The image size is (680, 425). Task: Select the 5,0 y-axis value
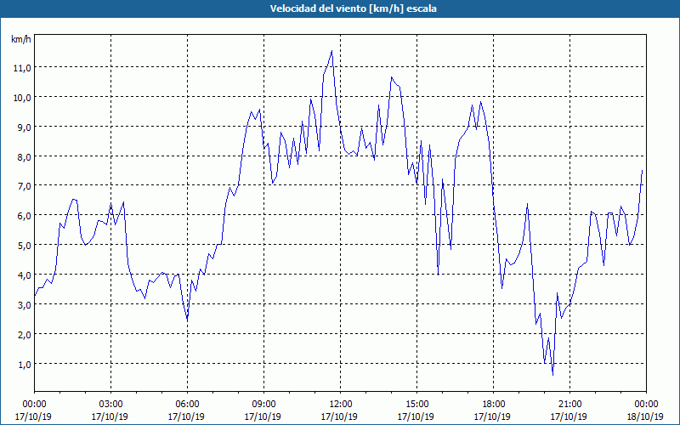(24, 246)
